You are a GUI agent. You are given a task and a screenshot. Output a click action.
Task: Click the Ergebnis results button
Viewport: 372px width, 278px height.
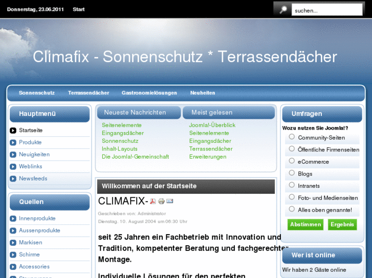(342, 224)
